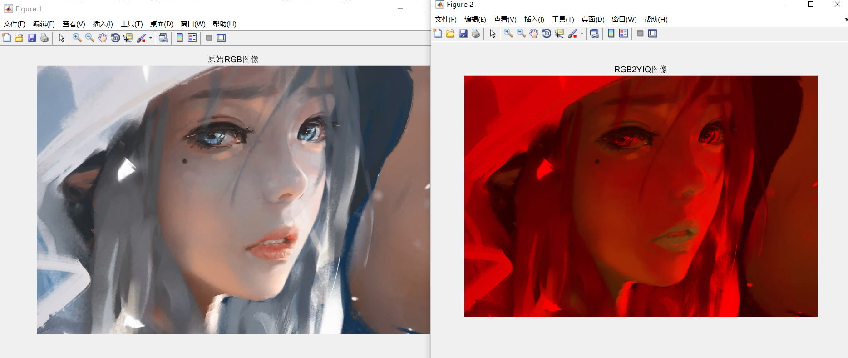
Task: Open 帮助(H) menu in Figure 2
Action: point(656,20)
